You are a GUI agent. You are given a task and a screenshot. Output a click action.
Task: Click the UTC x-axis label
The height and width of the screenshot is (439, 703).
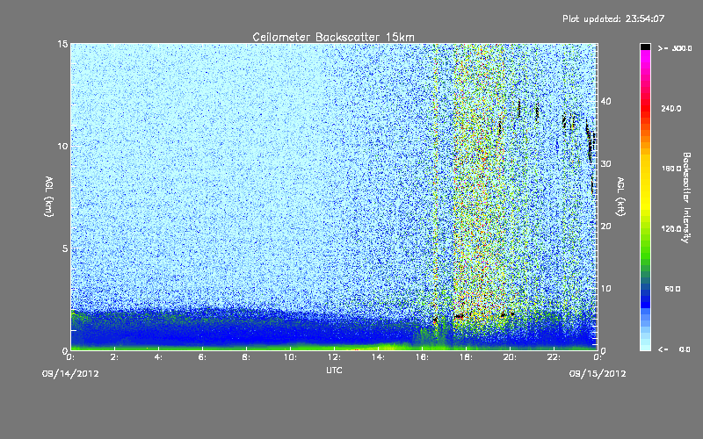(334, 370)
